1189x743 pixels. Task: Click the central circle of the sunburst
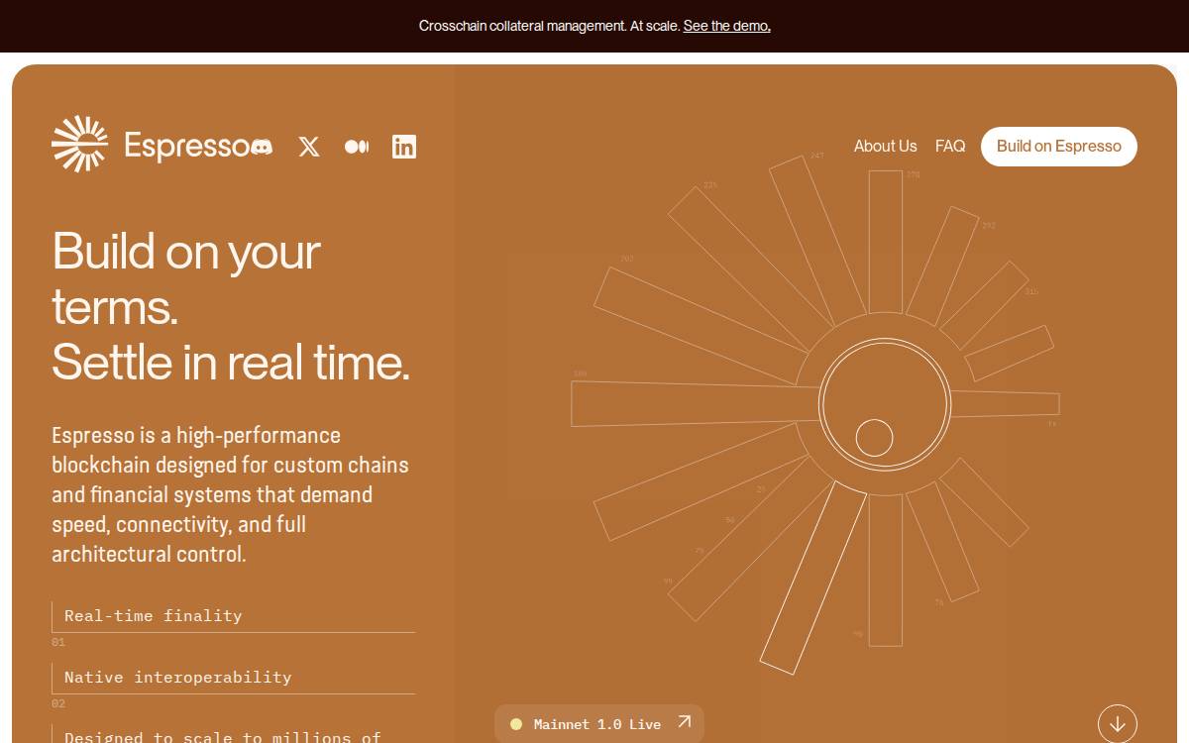coord(885,403)
